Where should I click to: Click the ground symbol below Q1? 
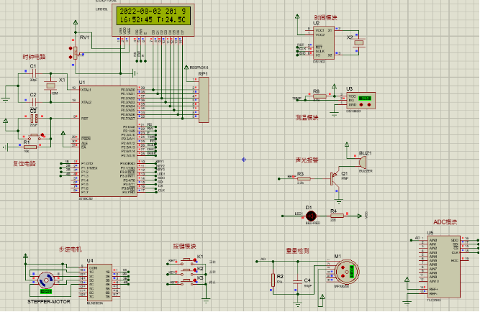[338, 202]
